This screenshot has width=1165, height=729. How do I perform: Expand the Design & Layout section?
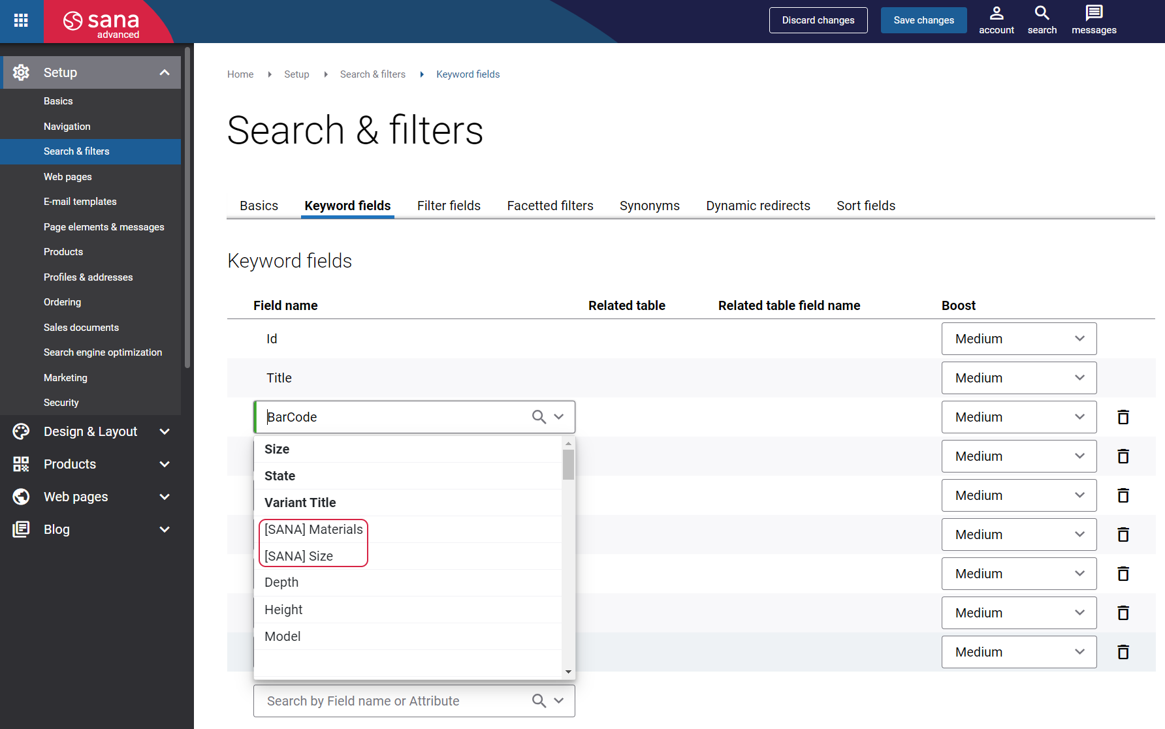pos(165,431)
